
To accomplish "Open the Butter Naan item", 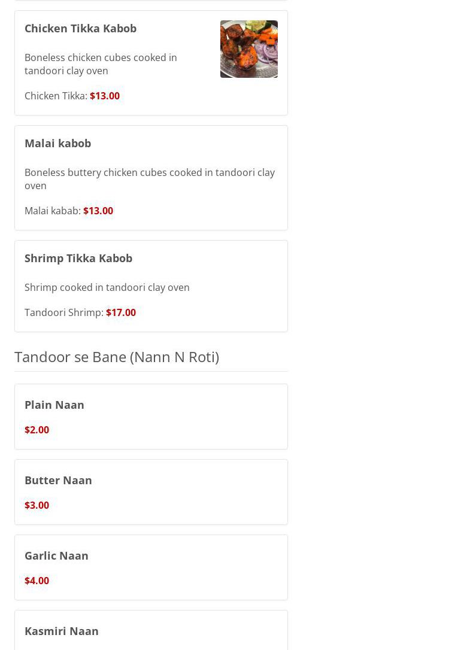I will tap(58, 480).
